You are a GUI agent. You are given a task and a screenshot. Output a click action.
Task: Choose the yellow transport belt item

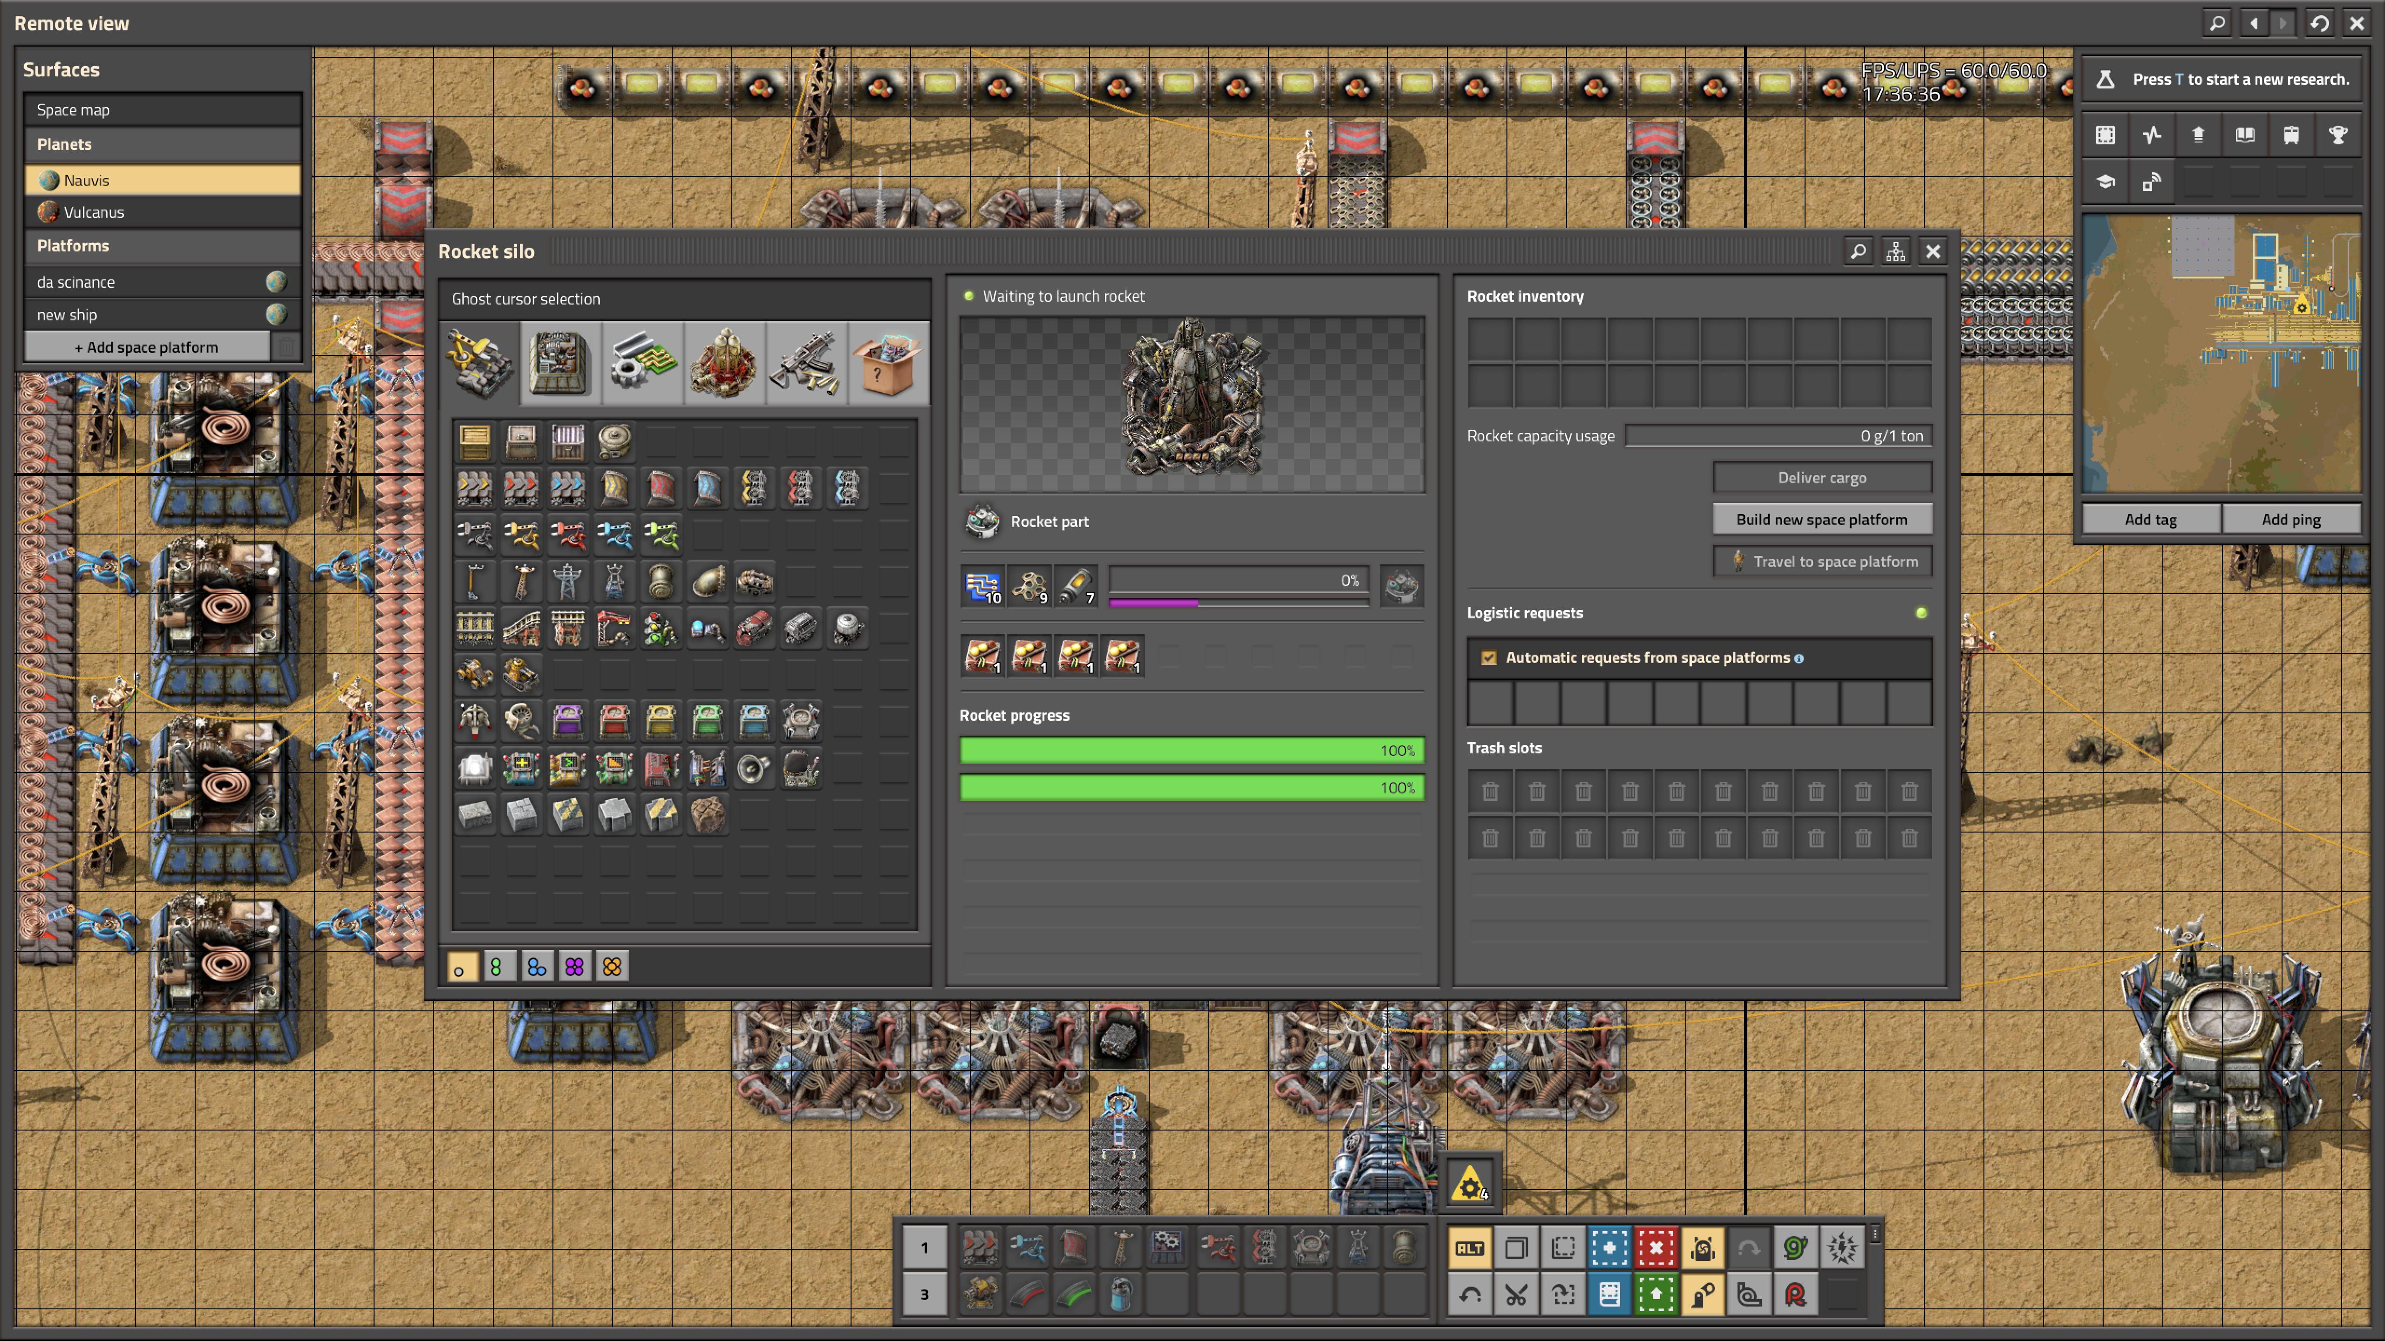pos(475,488)
